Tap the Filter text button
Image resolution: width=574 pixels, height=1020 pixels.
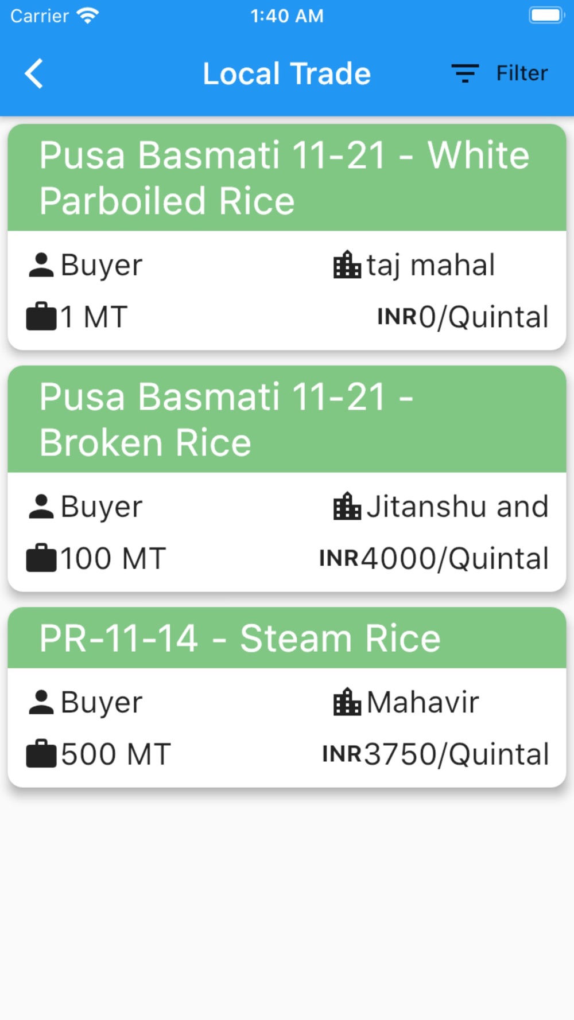(x=522, y=73)
